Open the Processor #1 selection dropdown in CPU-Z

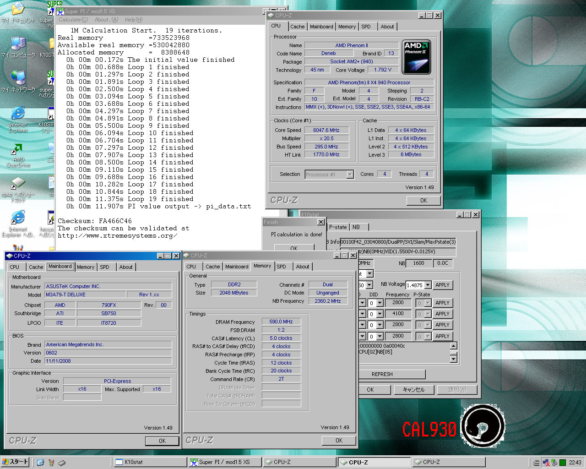[350, 175]
